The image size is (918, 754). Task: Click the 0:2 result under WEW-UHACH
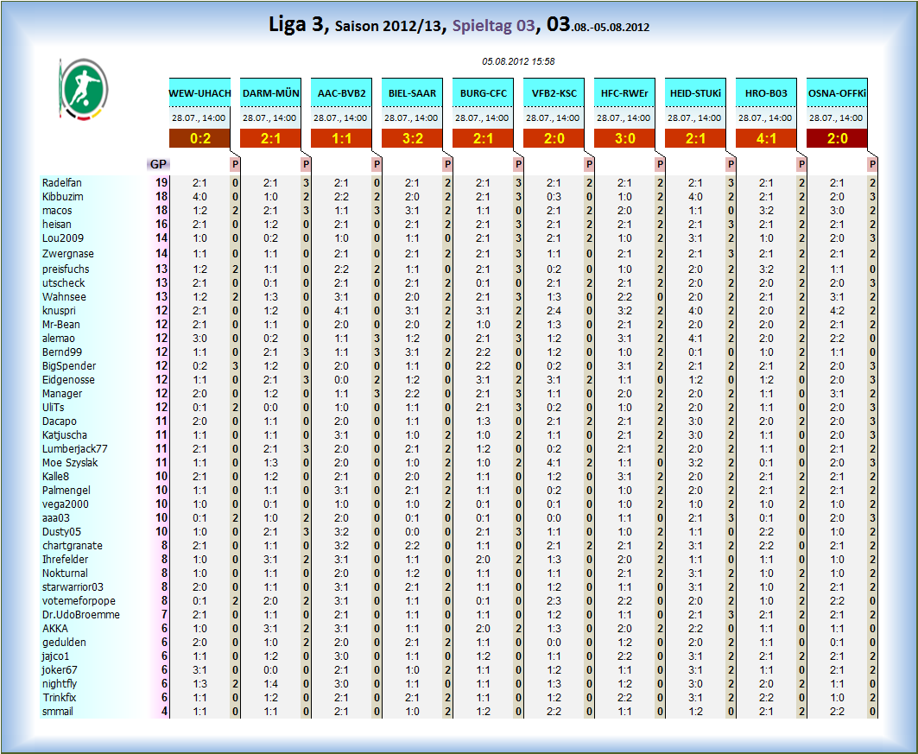[200, 139]
